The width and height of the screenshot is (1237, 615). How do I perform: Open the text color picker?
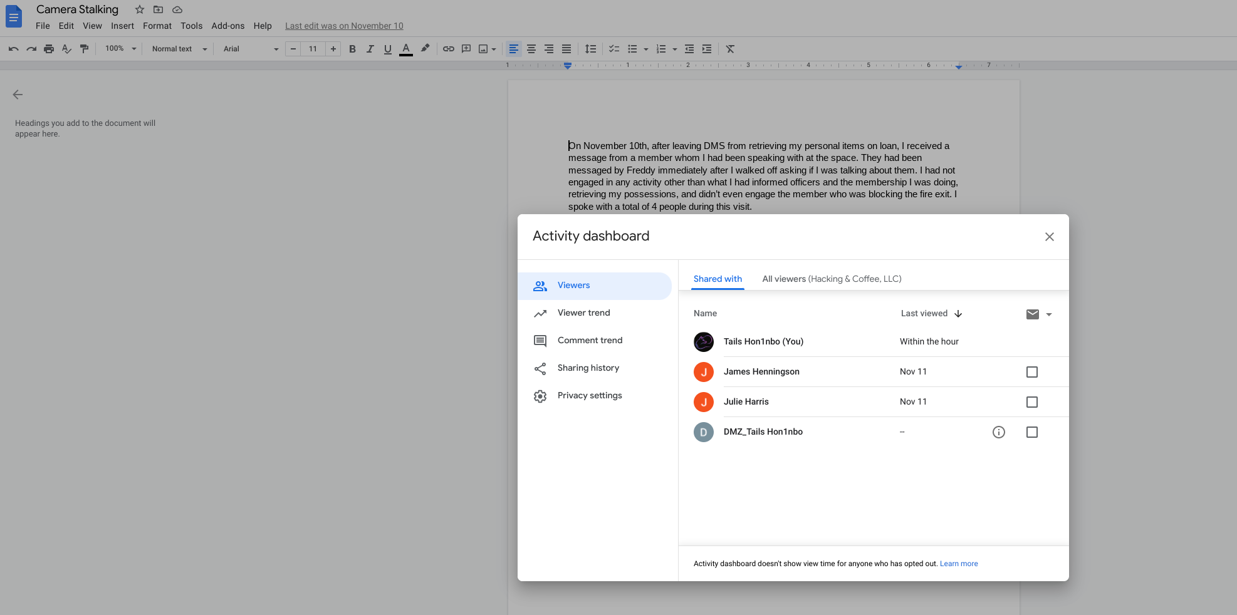[406, 49]
